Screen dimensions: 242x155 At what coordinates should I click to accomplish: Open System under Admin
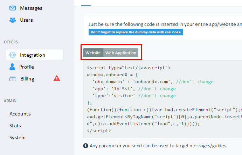pyautogui.click(x=18, y=138)
